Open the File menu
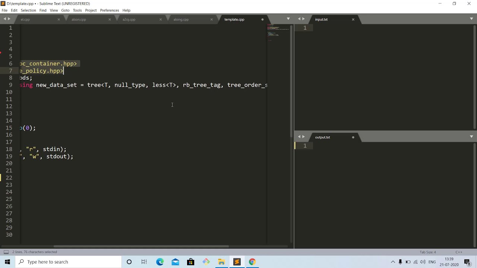 coord(4,10)
